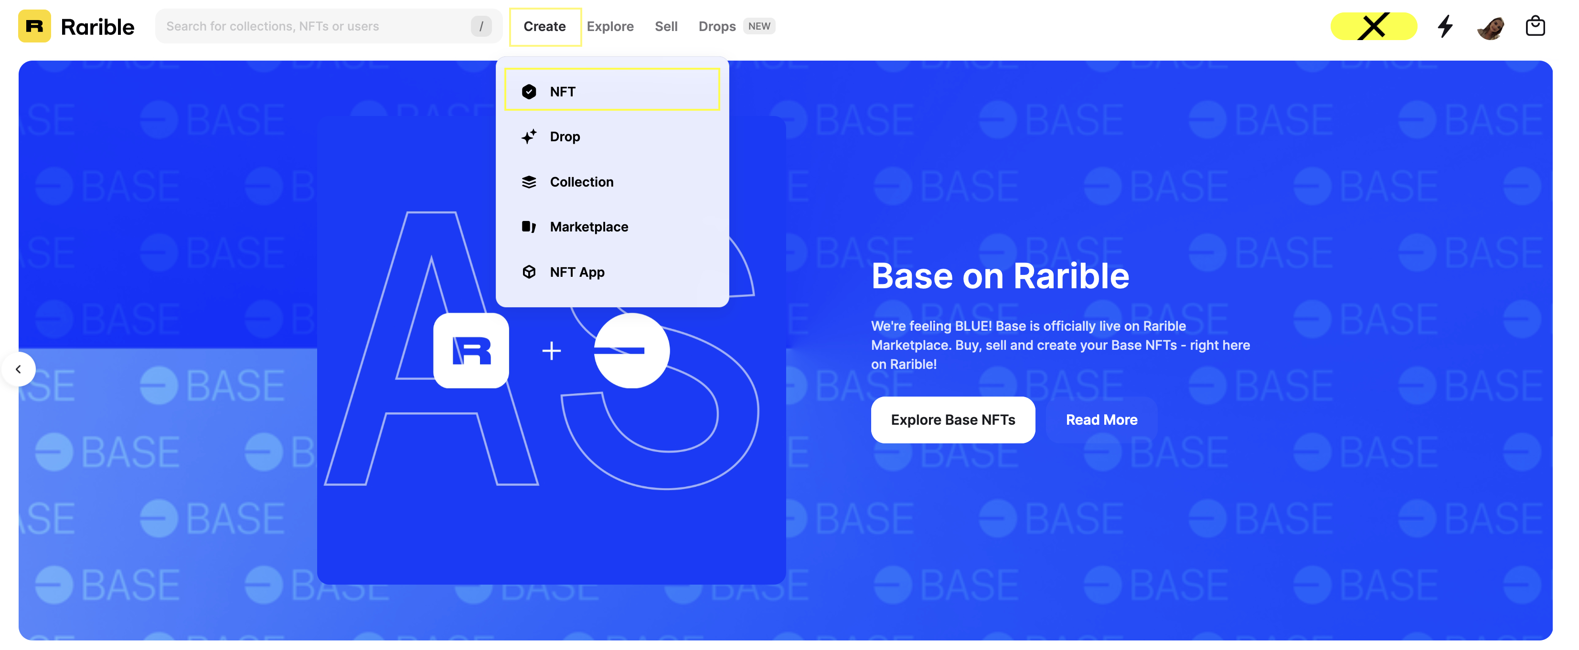Screen dimensions: 1579x650
Task: Select Drop from the Create menu
Action: click(x=612, y=136)
